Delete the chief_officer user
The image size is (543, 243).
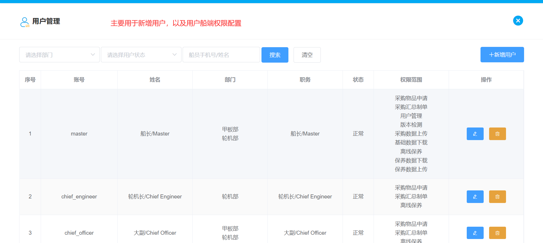click(497, 233)
